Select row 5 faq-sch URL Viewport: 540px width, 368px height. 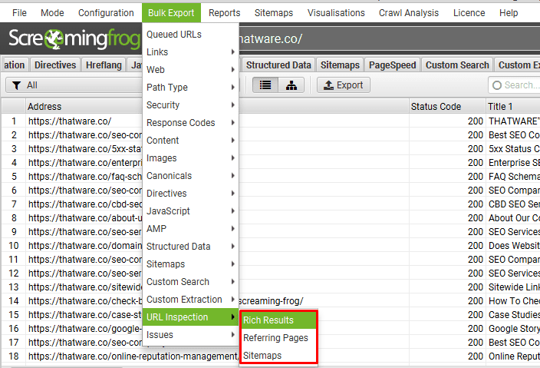point(85,176)
